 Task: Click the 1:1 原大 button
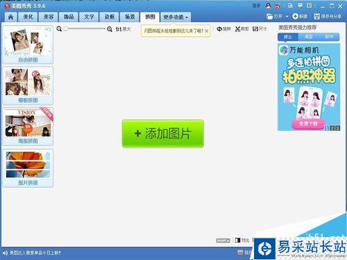point(123,29)
